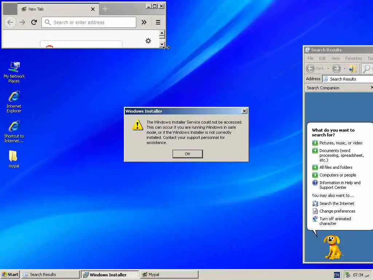Image resolution: width=373 pixels, height=280 pixels.
Task: Reload the page in Mypal
Action: (x=34, y=22)
